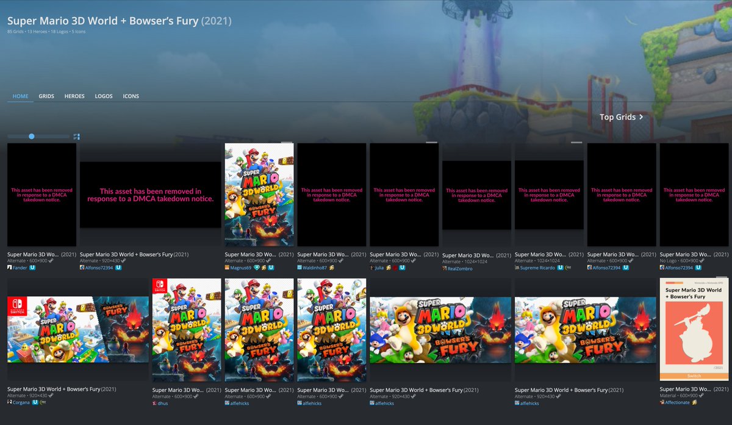This screenshot has height=425, width=732.
Task: Click the U badge next to Magnus69
Action: tap(271, 268)
